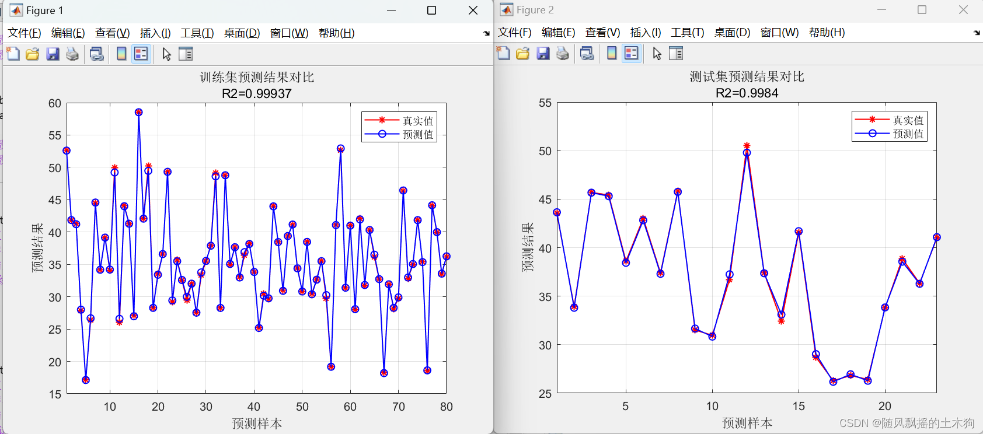983x434 pixels.
Task: Click the Figure 1 title bar text
Action: point(45,10)
